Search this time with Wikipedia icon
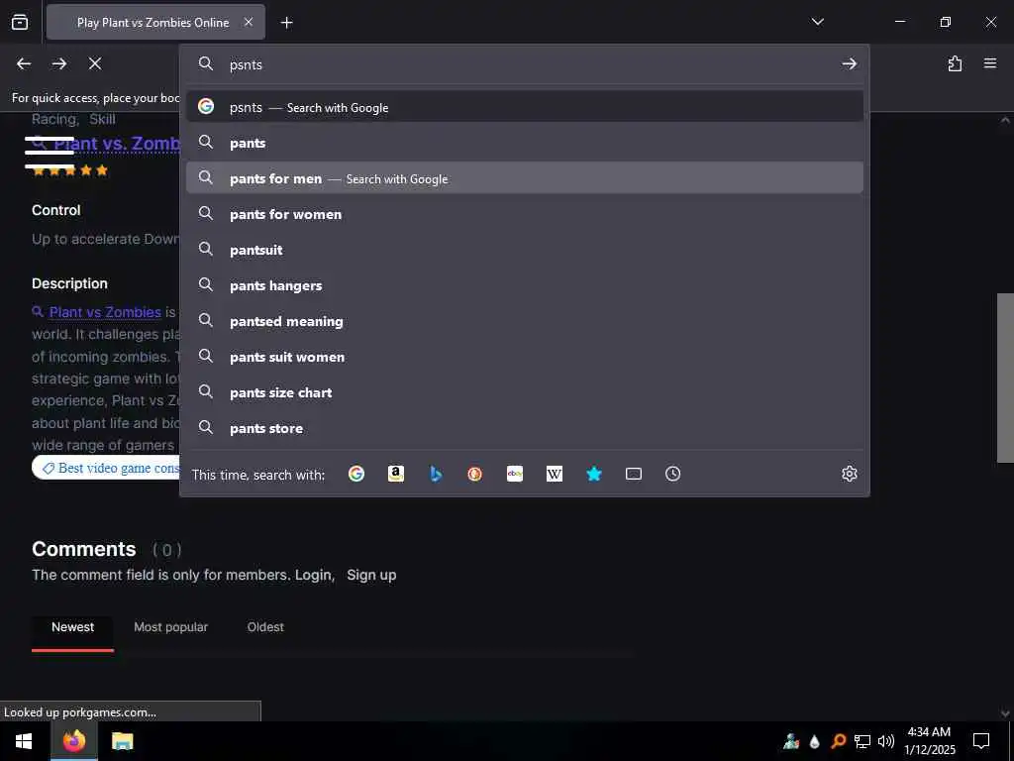The width and height of the screenshot is (1014, 761). 555,474
